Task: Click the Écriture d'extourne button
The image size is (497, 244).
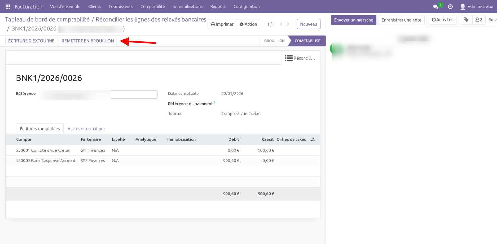Action: [31, 41]
